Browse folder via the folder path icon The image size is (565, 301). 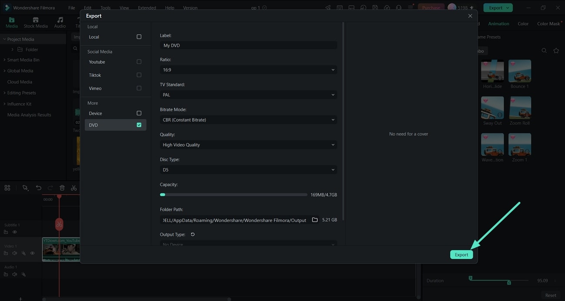(x=315, y=220)
